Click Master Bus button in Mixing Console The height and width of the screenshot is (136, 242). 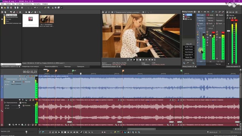click(189, 57)
